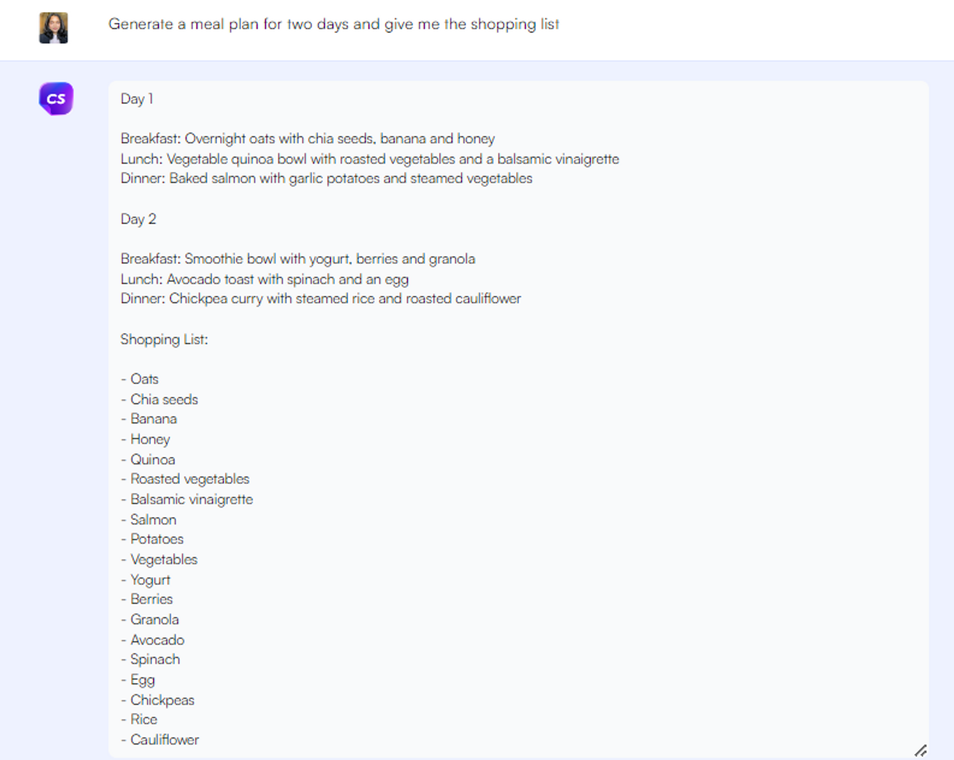
Task: Click the vegetable quinoa bowl lunch line
Action: click(x=370, y=159)
